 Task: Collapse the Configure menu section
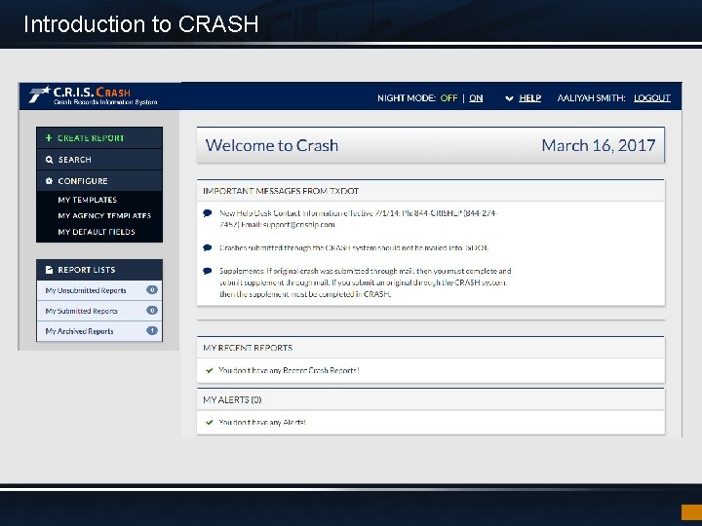point(99,181)
